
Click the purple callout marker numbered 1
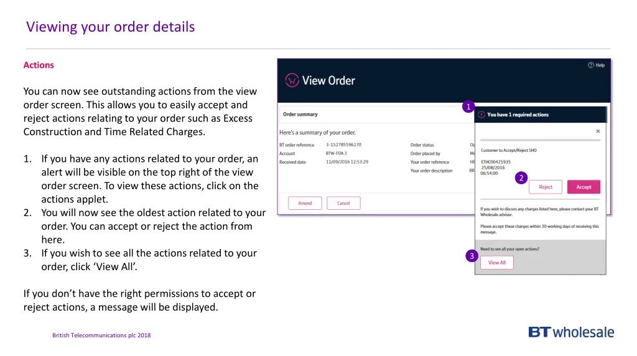[x=468, y=107]
